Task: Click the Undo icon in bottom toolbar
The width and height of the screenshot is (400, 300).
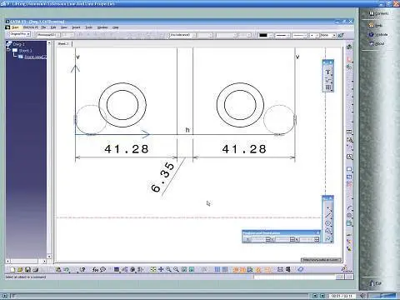Action: pos(66,269)
